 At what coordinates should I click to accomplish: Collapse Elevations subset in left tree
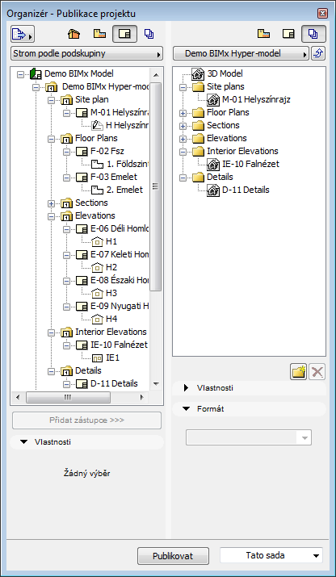tap(51, 216)
